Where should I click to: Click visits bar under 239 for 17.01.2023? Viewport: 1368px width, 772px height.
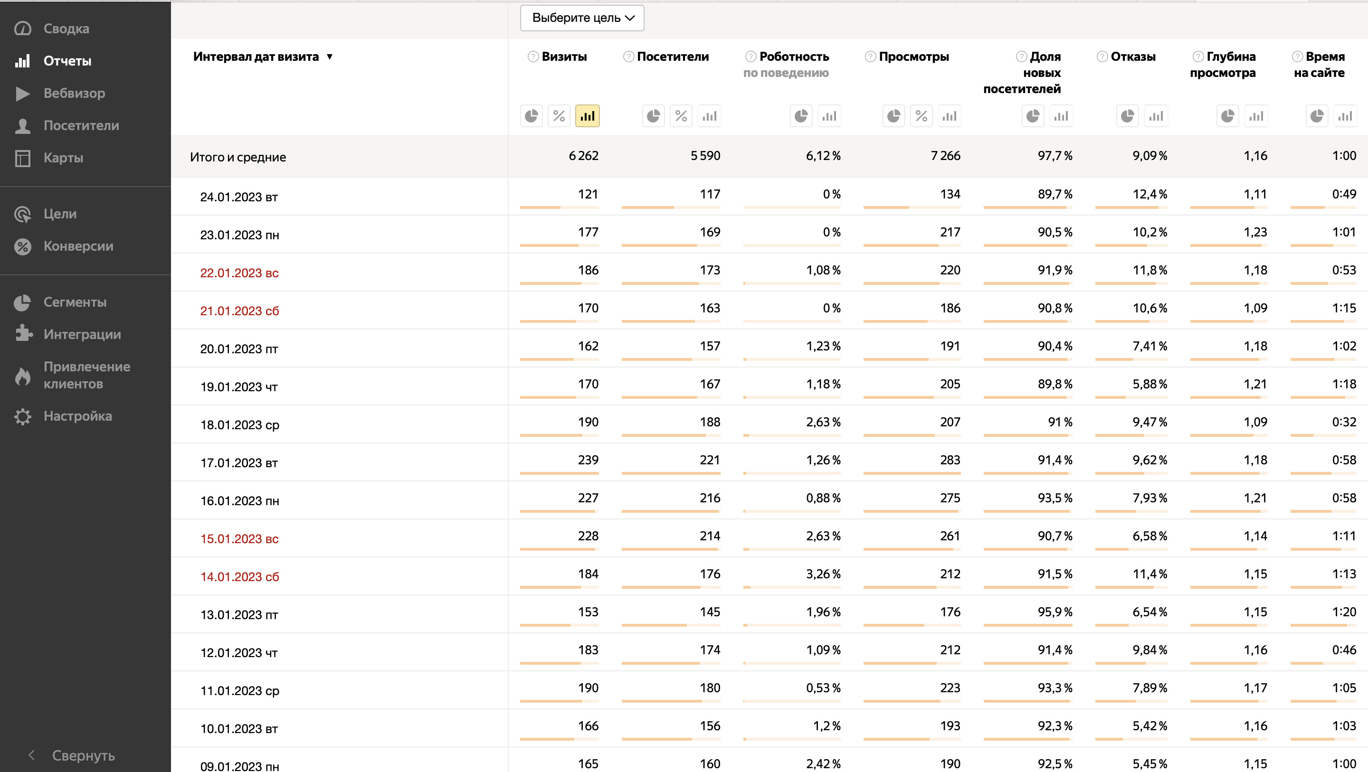click(559, 472)
